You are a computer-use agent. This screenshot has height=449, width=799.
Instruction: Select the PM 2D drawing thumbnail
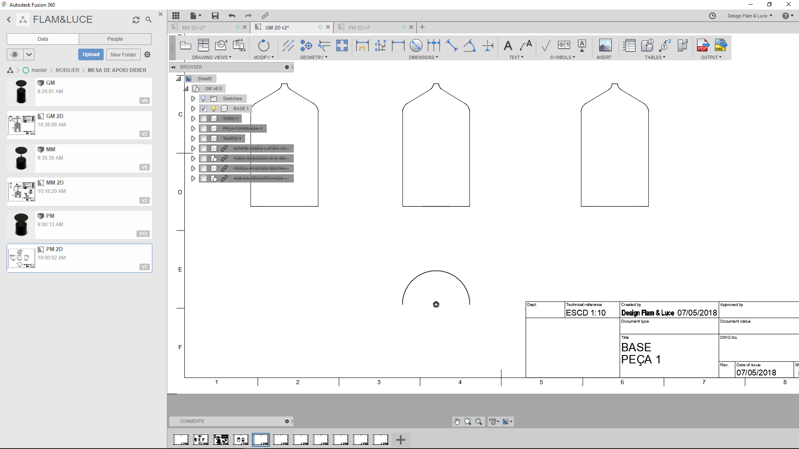click(22, 258)
